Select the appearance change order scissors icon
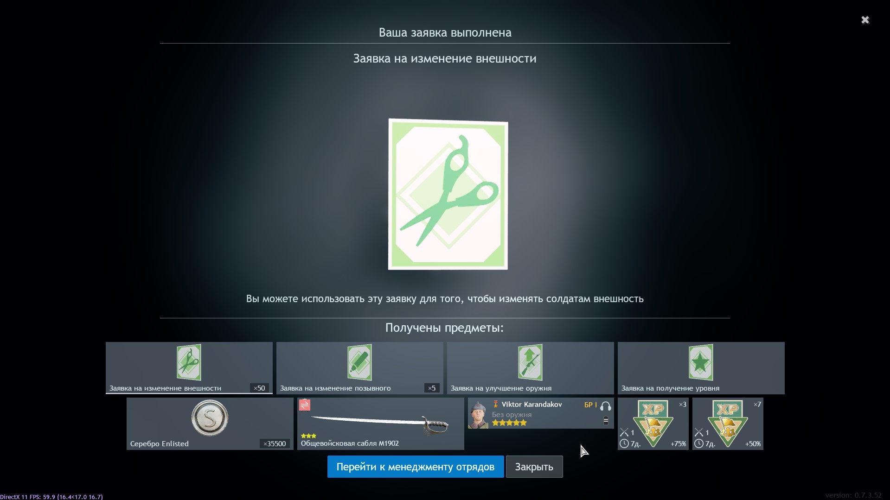The image size is (890, 500). (189, 362)
